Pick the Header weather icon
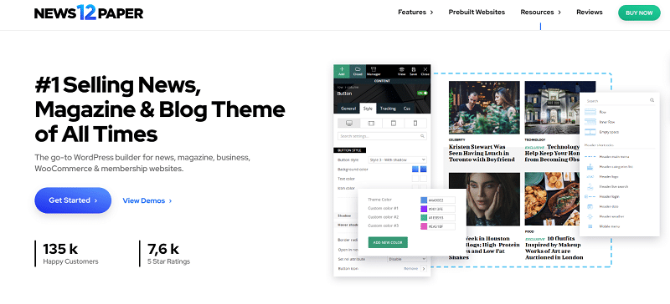670x304 pixels. pyautogui.click(x=590, y=216)
